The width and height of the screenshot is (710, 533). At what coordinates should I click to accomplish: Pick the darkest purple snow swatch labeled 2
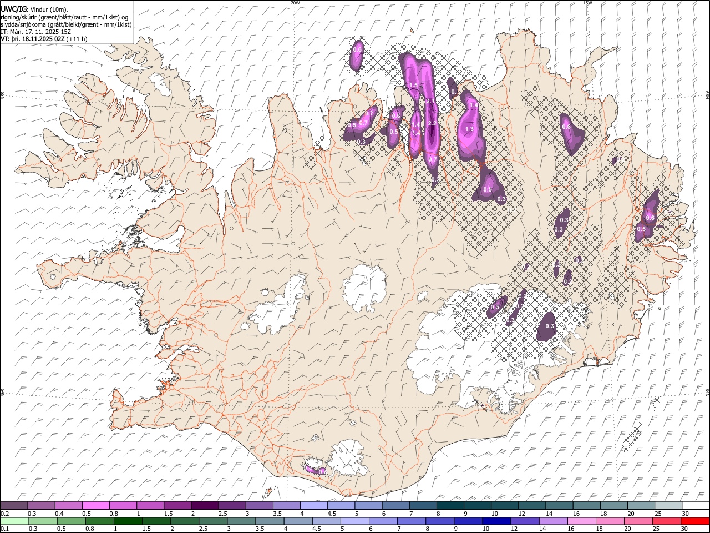(204, 505)
